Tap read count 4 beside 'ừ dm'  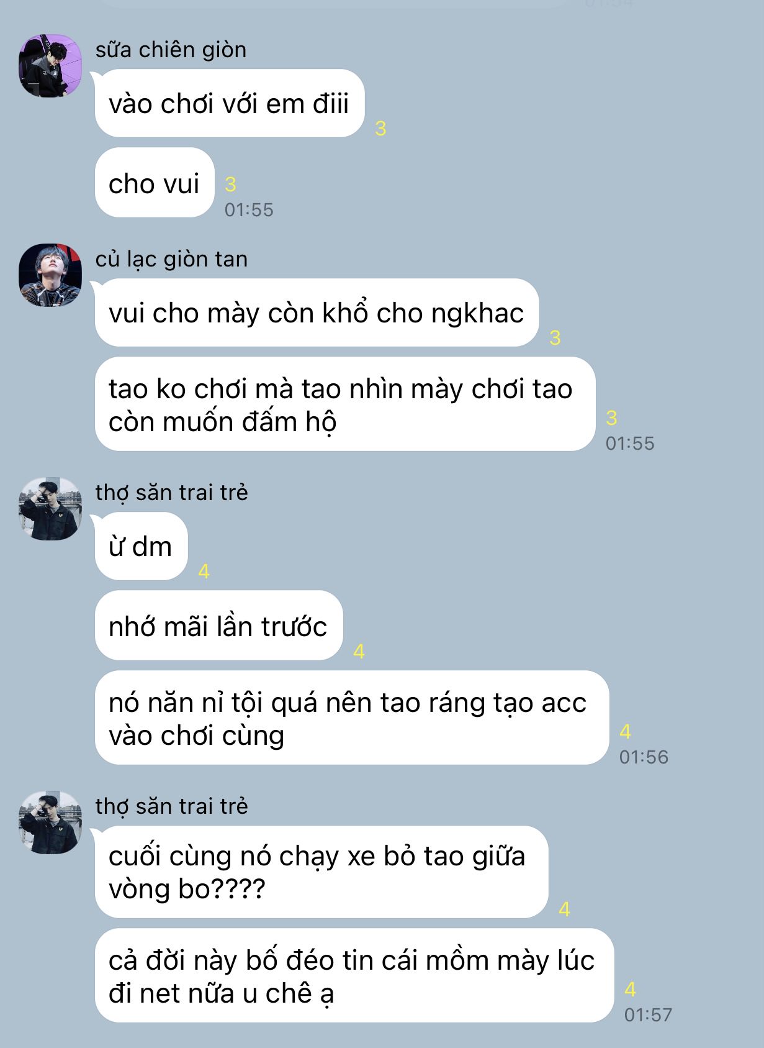204,571
